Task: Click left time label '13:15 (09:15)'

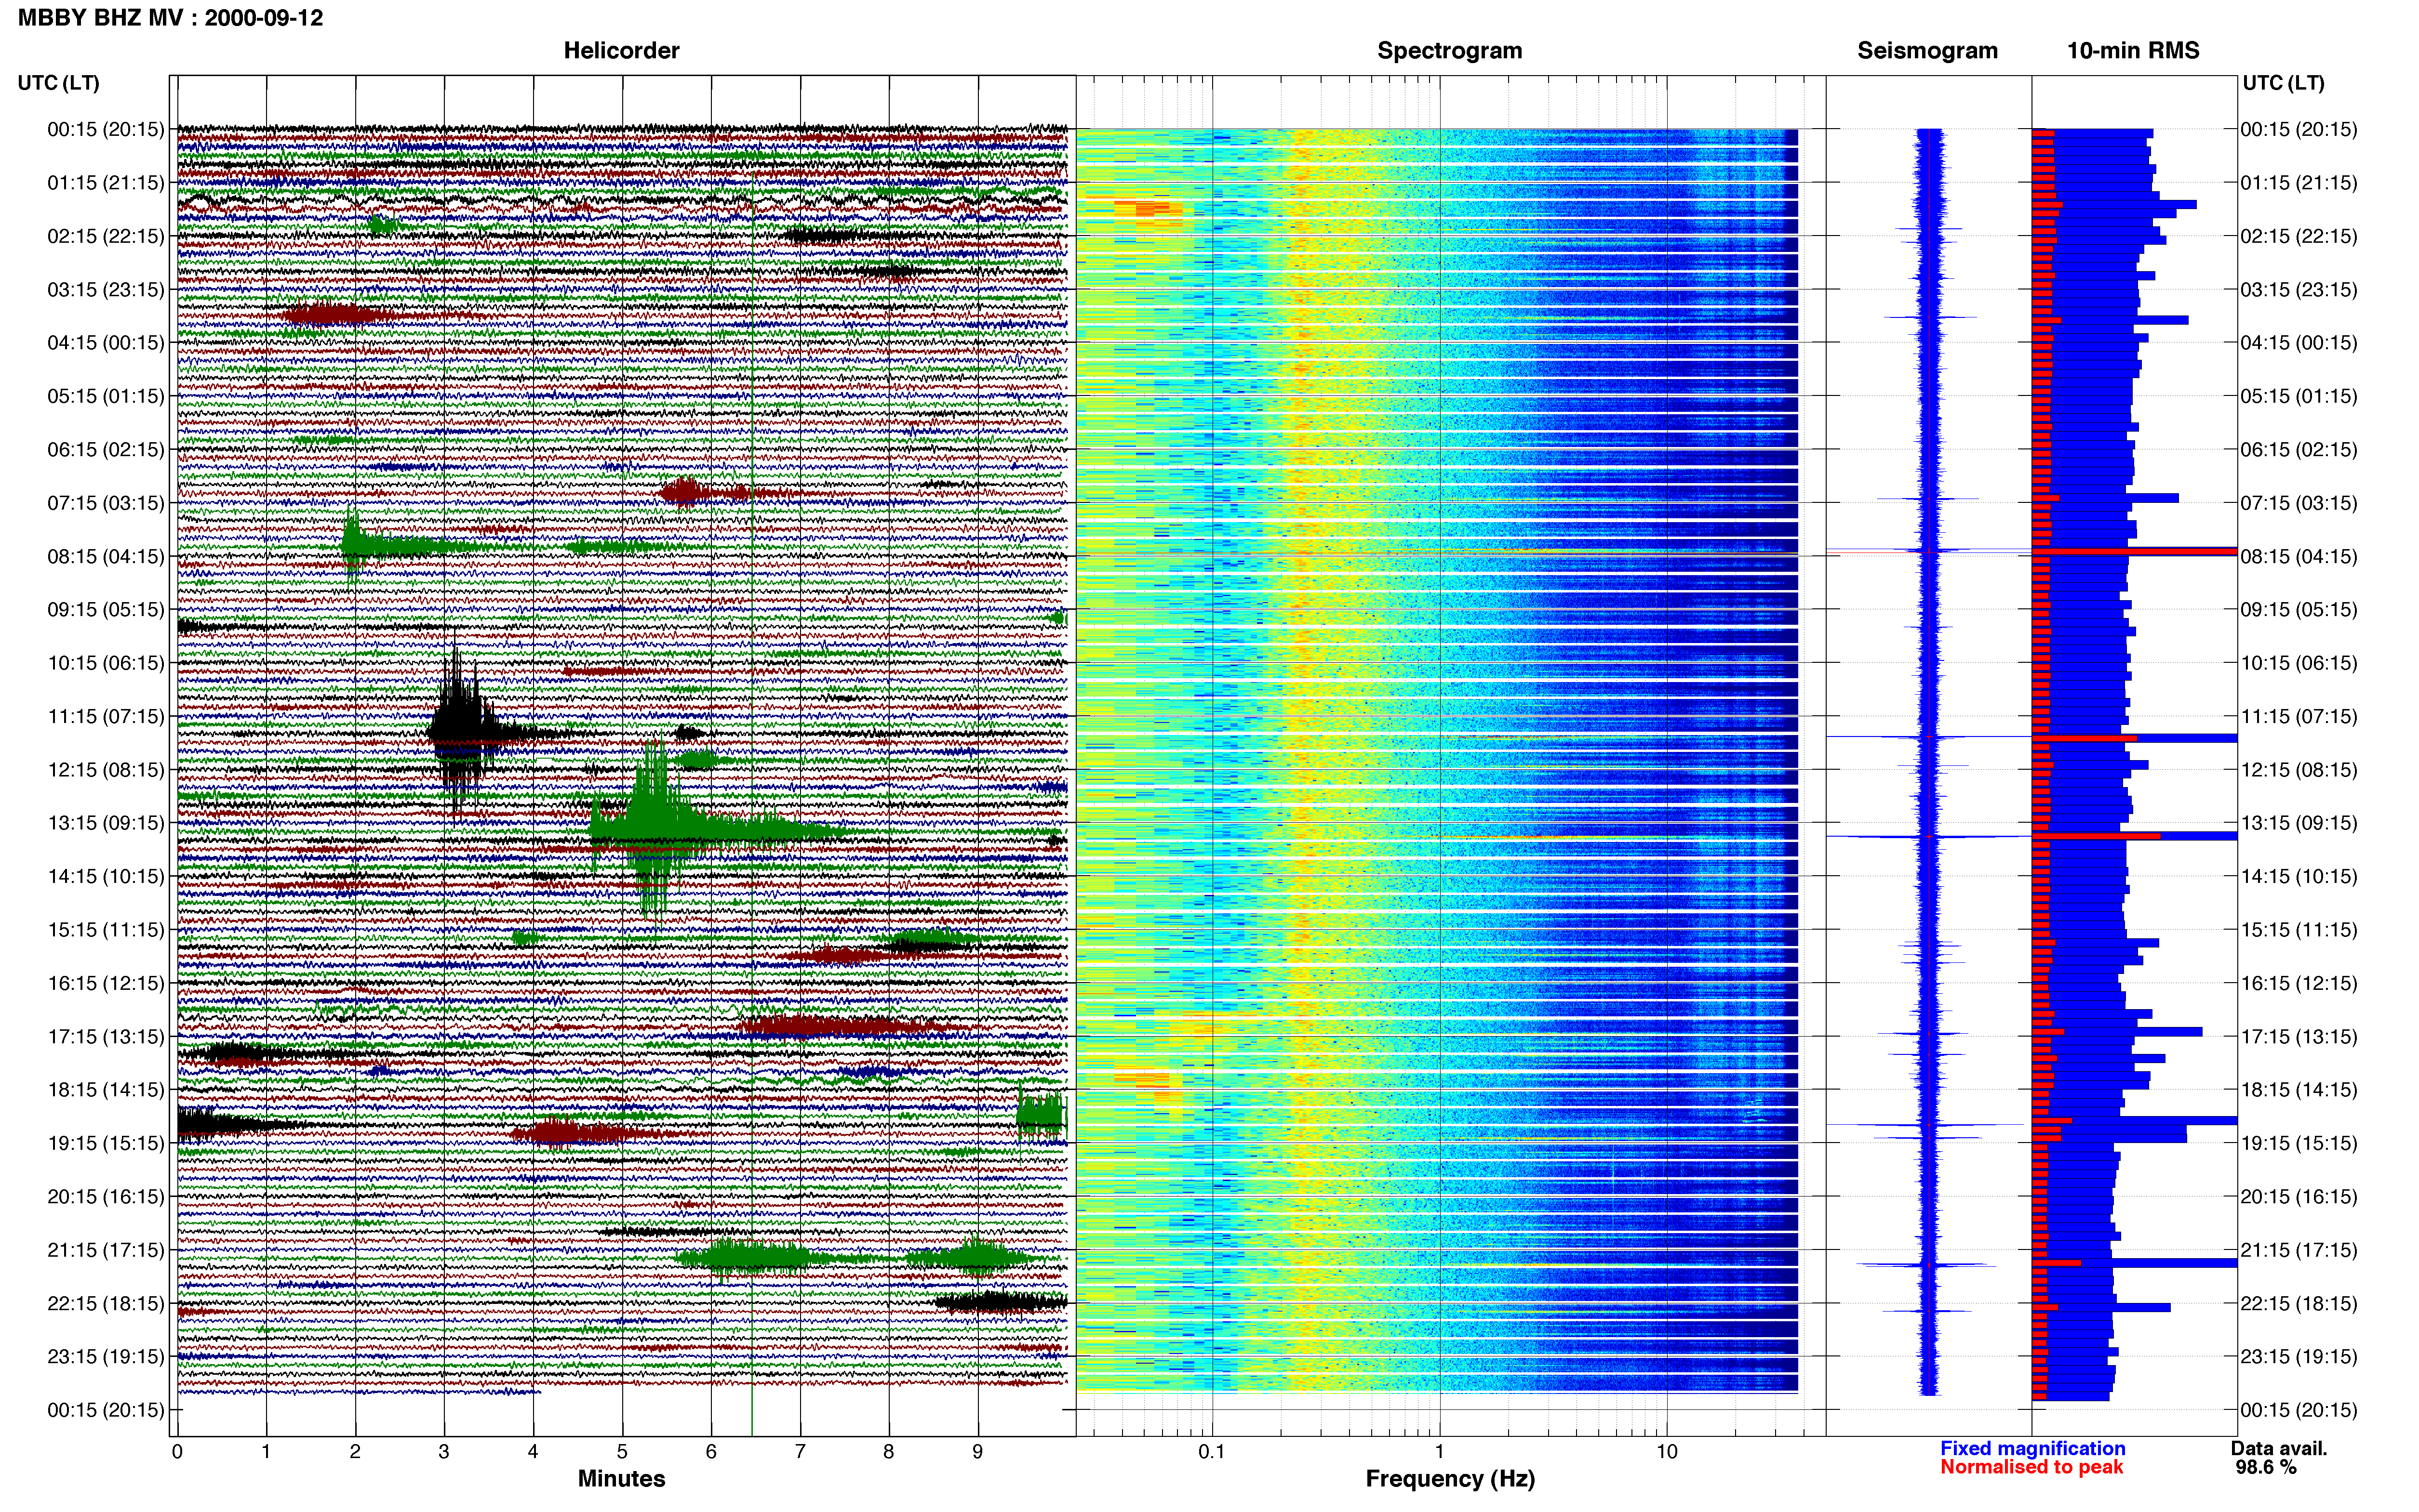Action: point(106,823)
